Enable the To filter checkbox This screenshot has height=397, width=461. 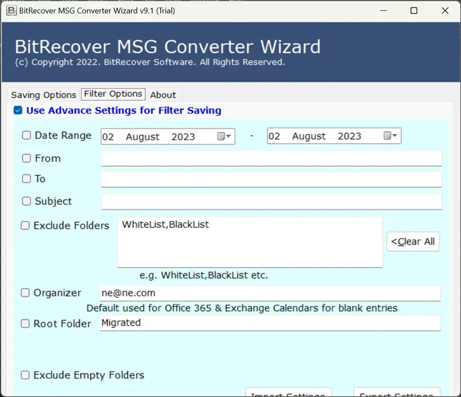(x=27, y=179)
